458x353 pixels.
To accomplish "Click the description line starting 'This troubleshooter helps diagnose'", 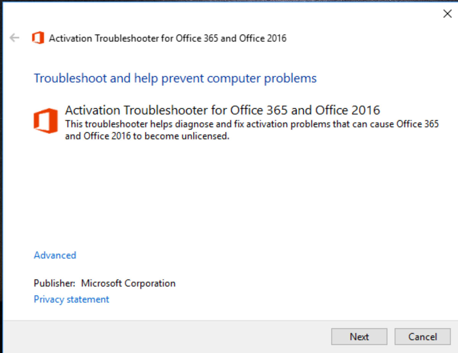I will pyautogui.click(x=252, y=124).
